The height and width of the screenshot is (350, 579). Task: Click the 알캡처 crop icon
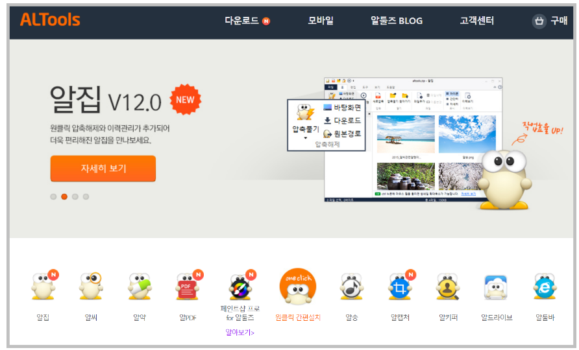401,286
